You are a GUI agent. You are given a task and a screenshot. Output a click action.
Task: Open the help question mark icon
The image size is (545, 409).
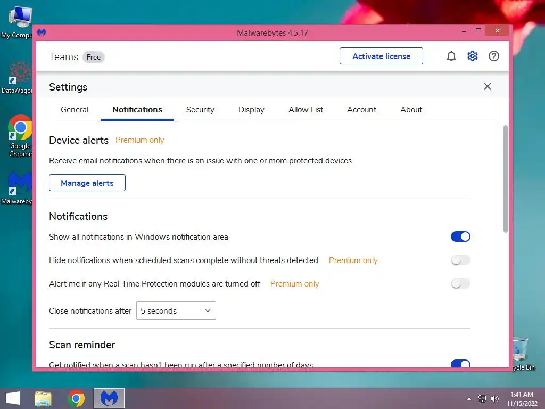[x=493, y=56]
